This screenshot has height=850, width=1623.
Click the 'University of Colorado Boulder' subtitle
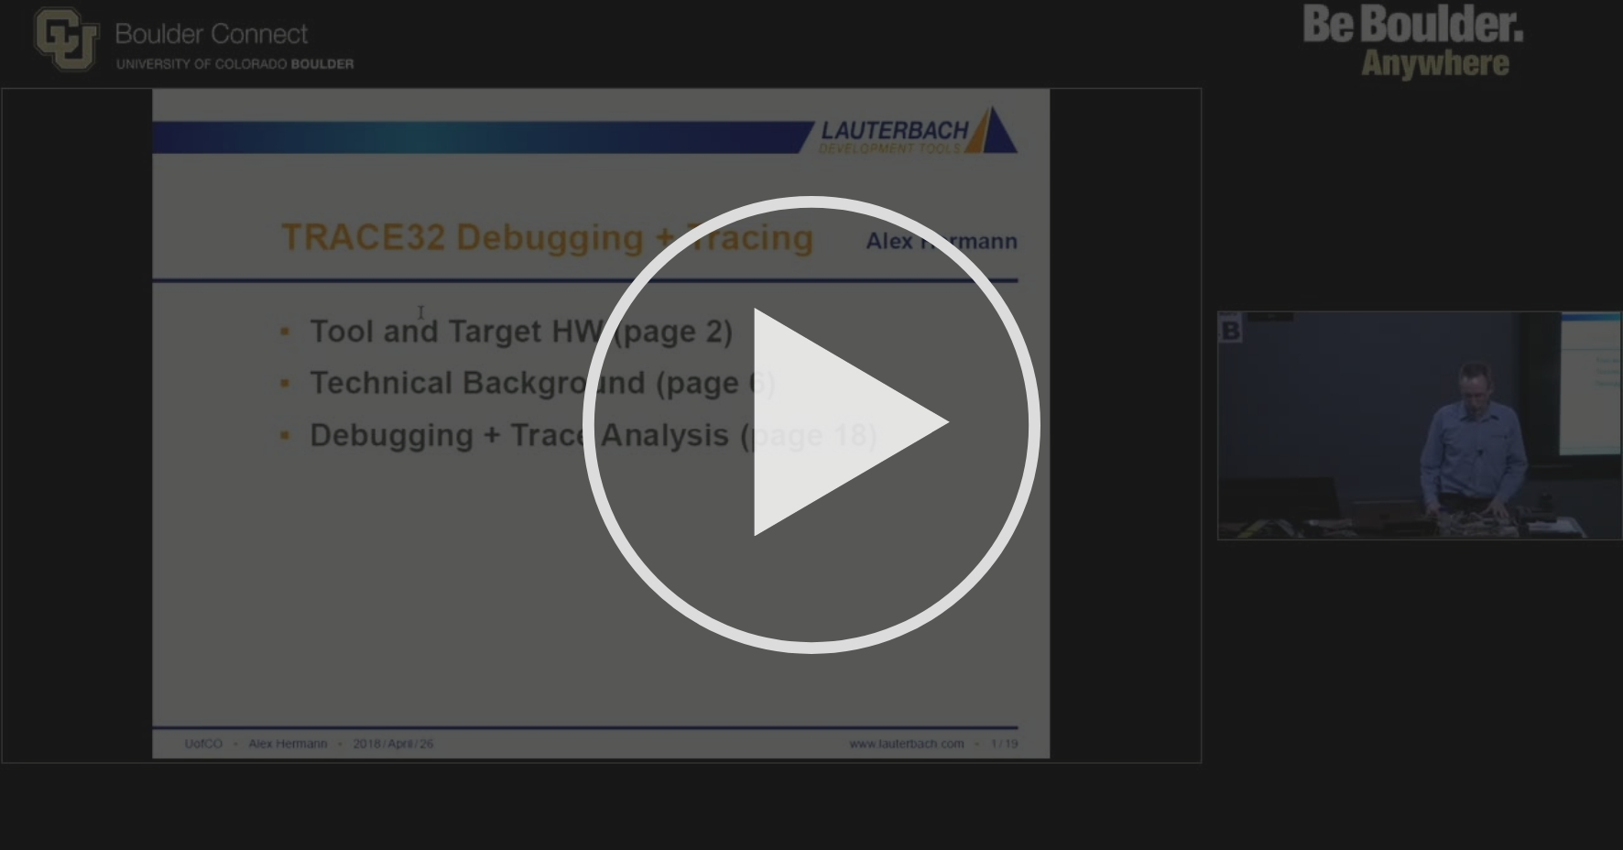(x=234, y=64)
